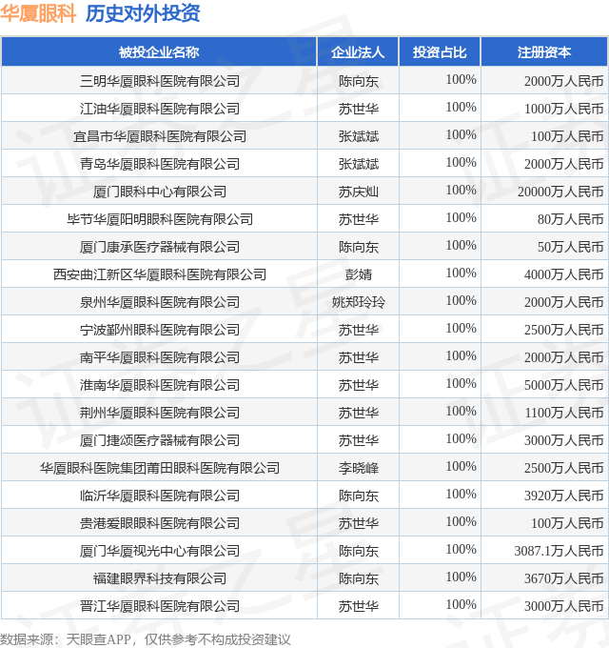Select 荆州华厦眼科医院有限公司
Image resolution: width=609 pixels, height=648 pixels.
click(x=160, y=413)
